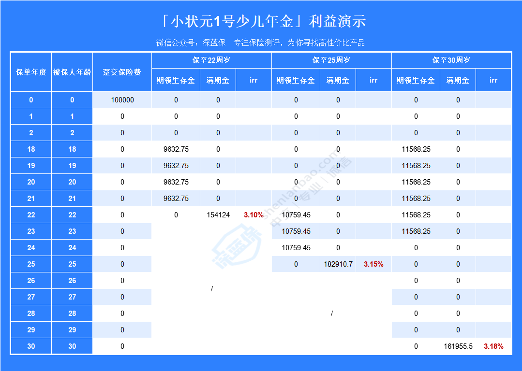The width and height of the screenshot is (522, 371).
Task: Click 10759.45 in the policy year 22 row
Action: tap(296, 215)
